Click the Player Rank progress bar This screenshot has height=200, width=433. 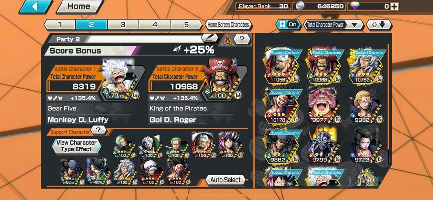coord(262,6)
